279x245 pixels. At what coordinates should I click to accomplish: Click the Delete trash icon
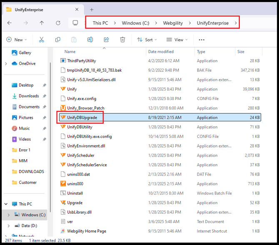122,40
